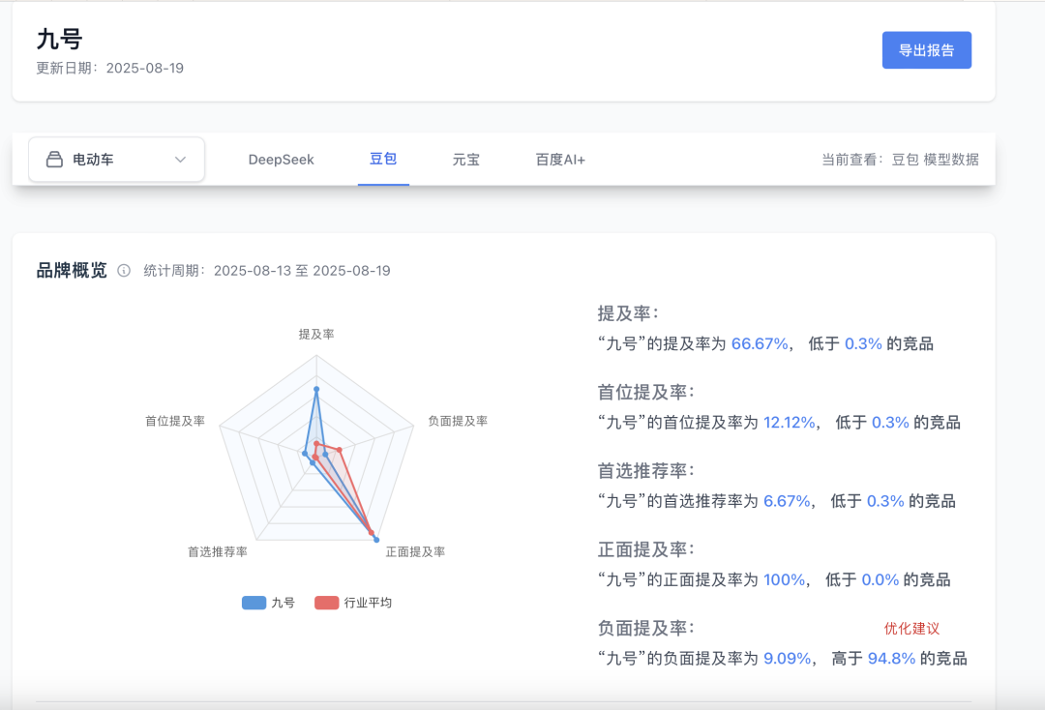Click the 品牌概览 section heading

click(x=72, y=271)
